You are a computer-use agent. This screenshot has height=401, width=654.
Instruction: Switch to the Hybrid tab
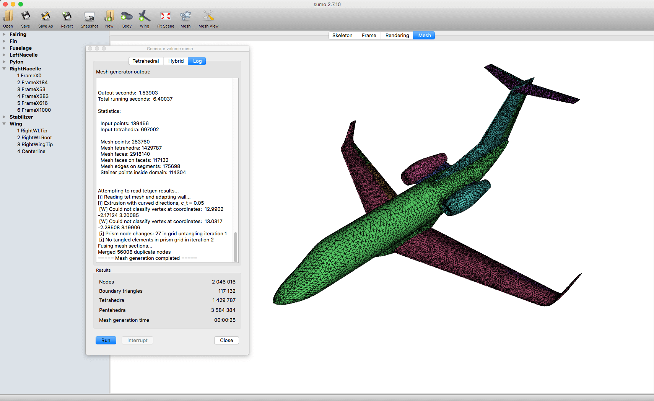coord(176,61)
